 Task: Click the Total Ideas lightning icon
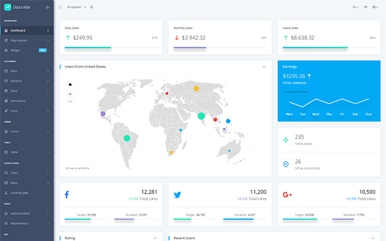tap(286, 139)
